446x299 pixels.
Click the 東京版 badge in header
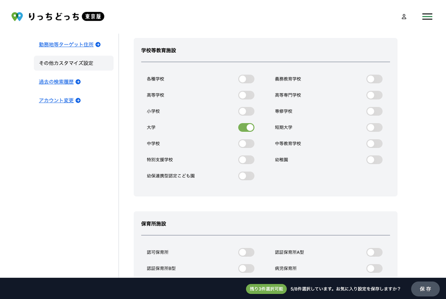[x=93, y=17]
